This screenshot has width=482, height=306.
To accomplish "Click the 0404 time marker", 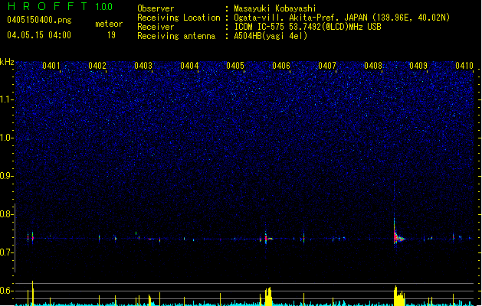I will tap(189, 66).
